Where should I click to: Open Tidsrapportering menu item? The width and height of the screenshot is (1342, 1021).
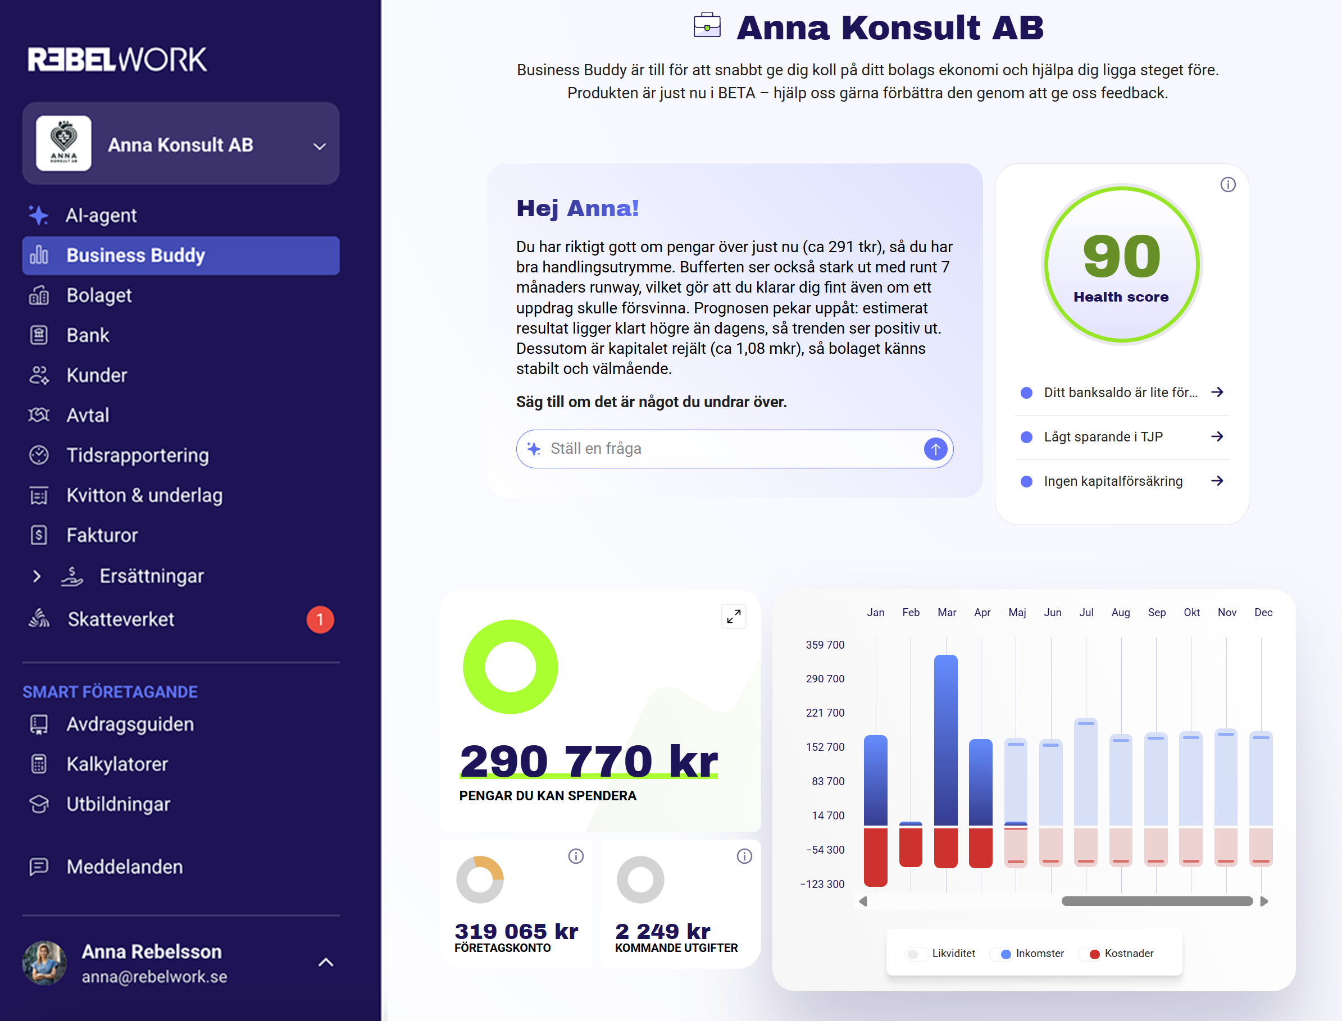pyautogui.click(x=180, y=455)
